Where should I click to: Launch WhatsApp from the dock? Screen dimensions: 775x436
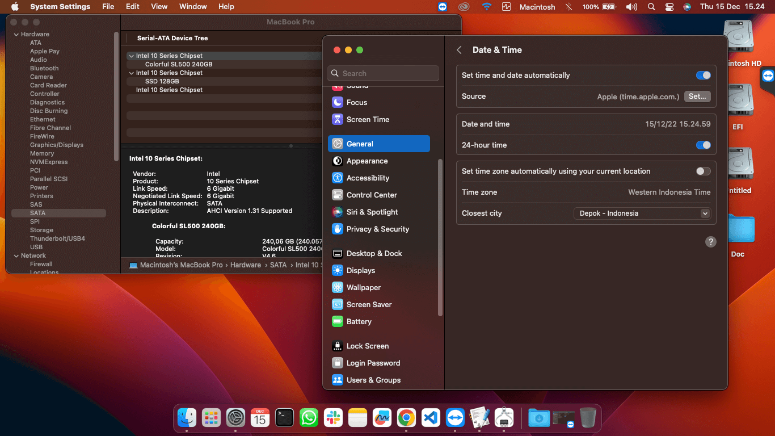pyautogui.click(x=309, y=418)
